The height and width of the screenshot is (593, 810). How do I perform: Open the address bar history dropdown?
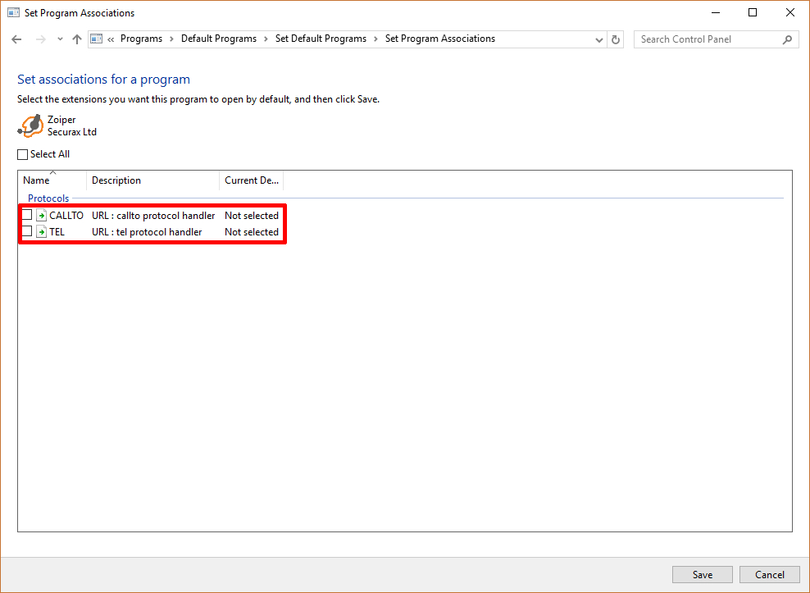point(599,39)
